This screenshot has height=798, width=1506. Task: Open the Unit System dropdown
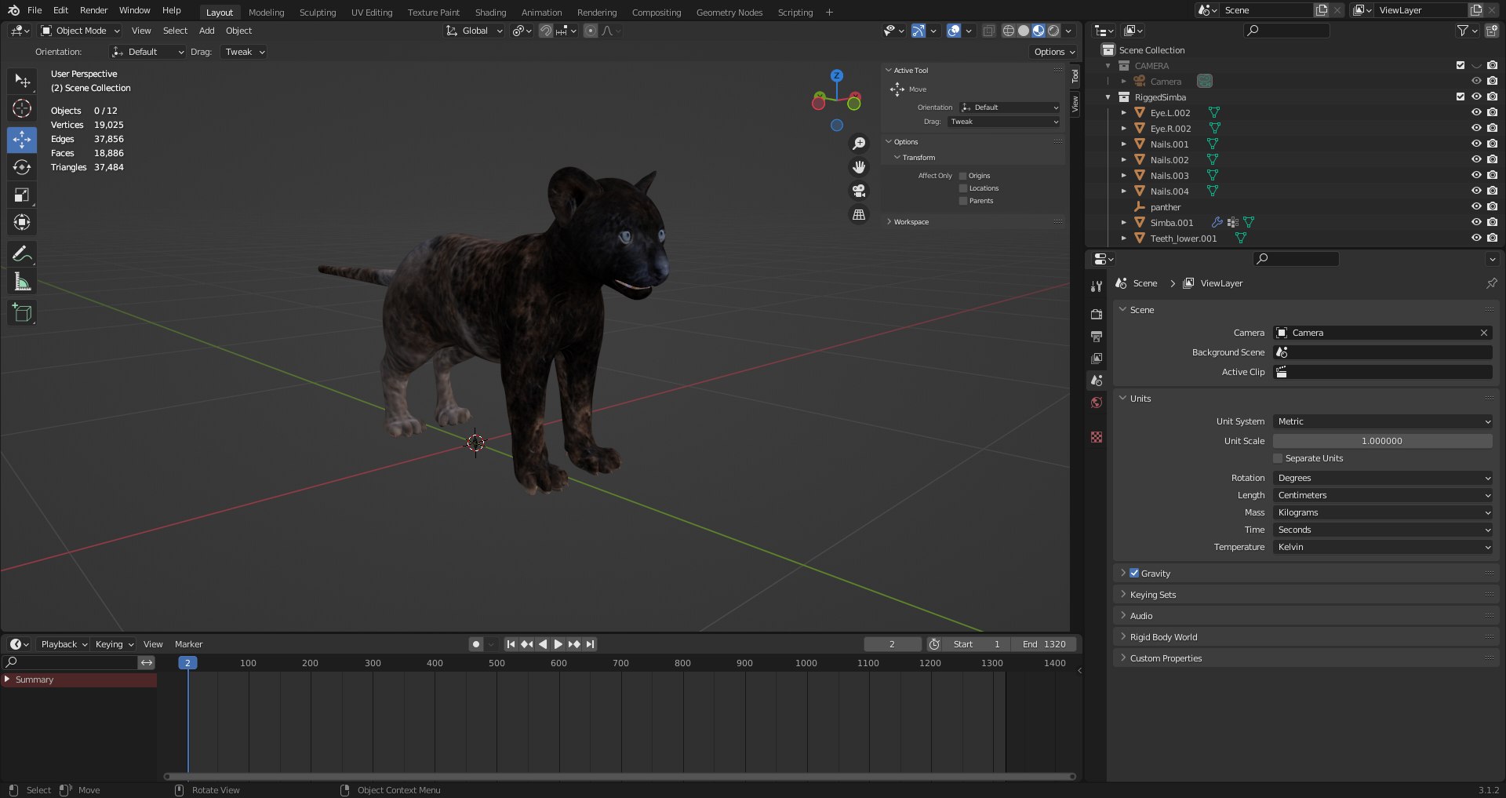[x=1383, y=421]
